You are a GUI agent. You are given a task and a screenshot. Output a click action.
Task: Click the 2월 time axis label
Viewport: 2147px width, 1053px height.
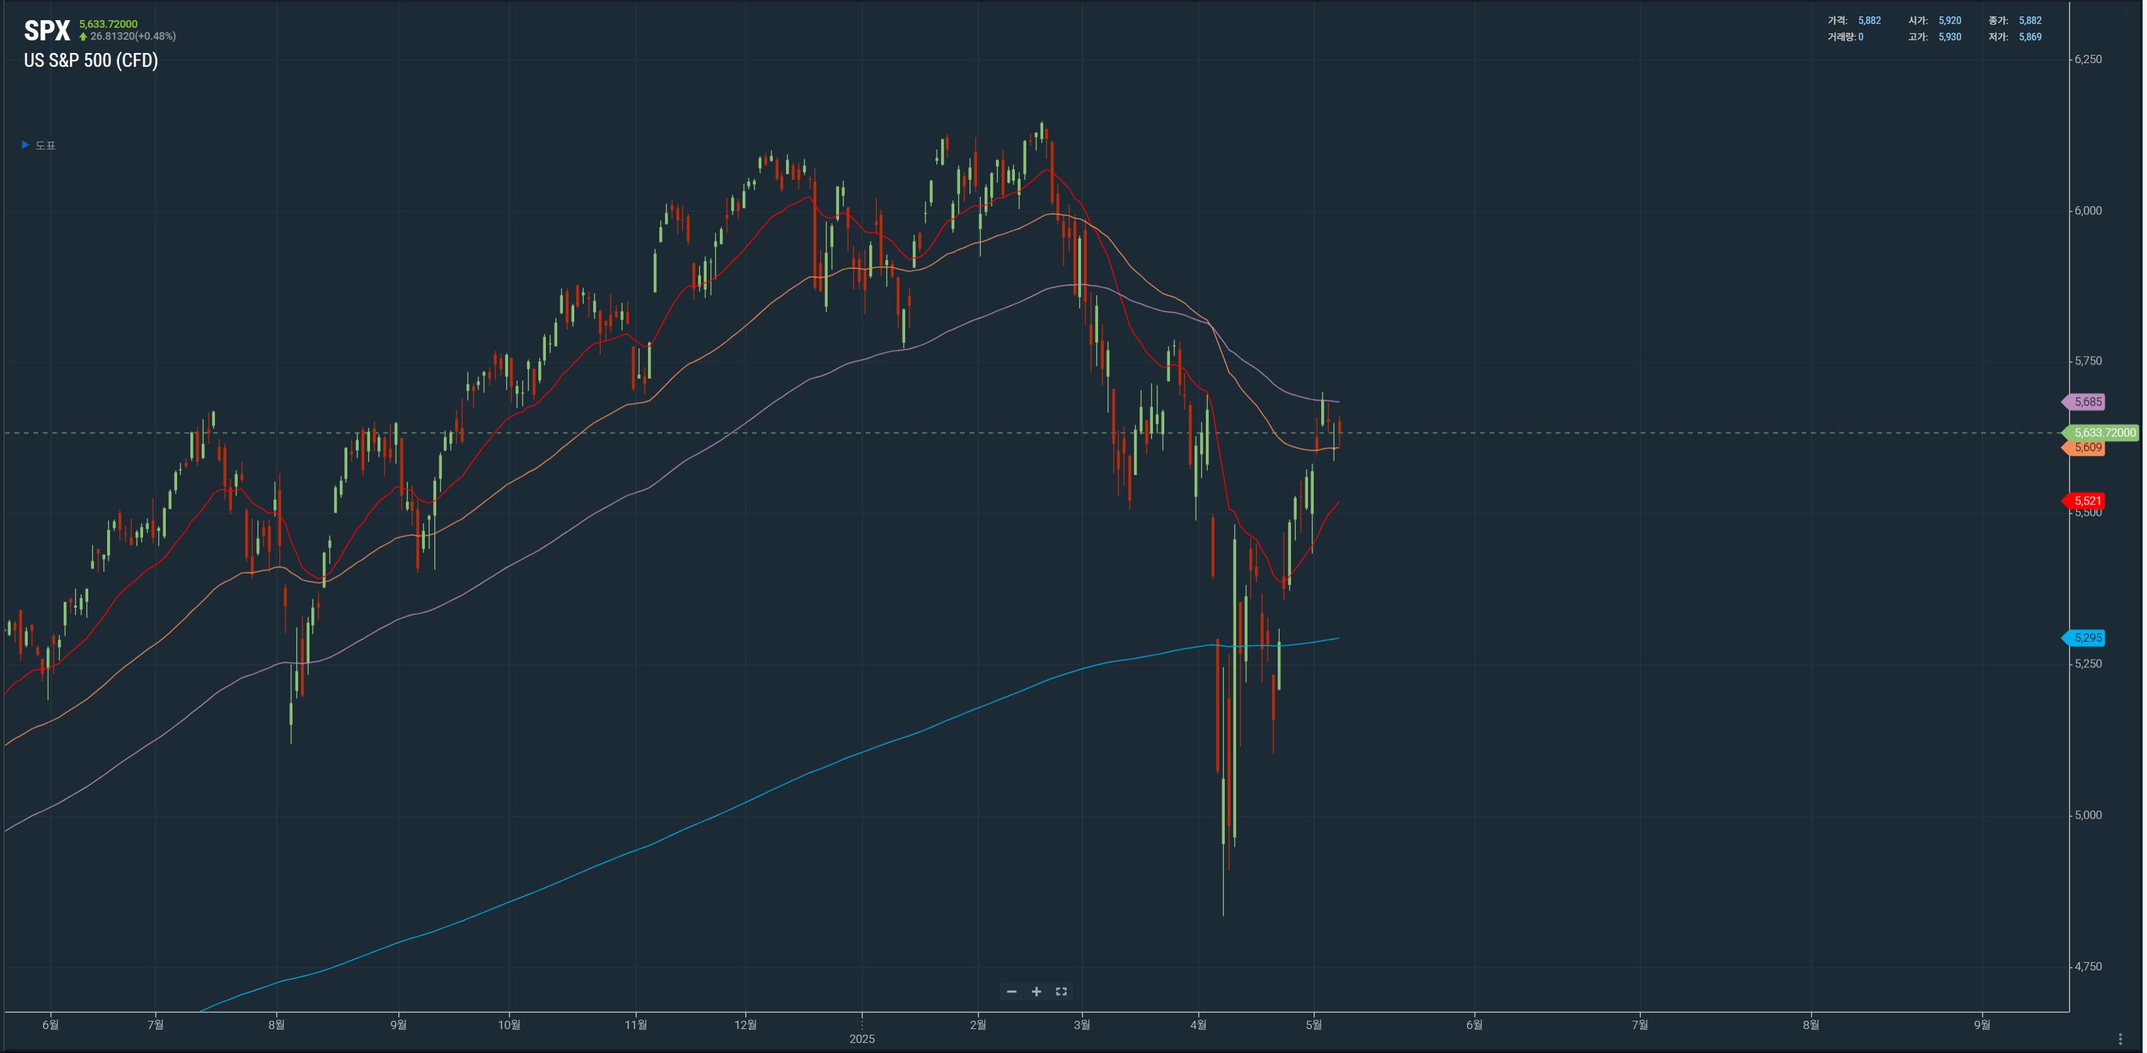click(x=978, y=1025)
